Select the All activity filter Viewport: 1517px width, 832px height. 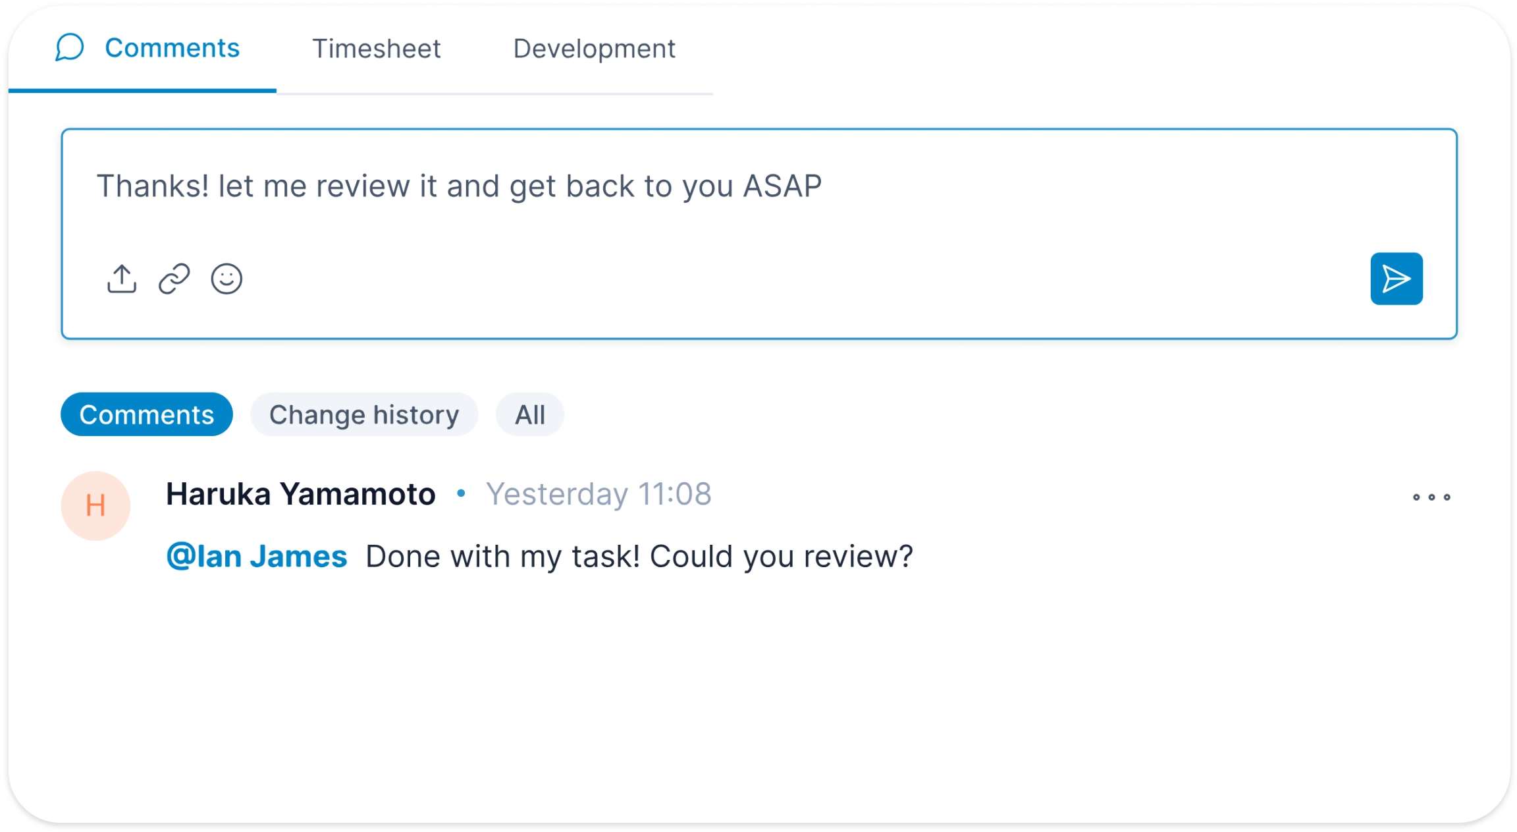point(529,414)
